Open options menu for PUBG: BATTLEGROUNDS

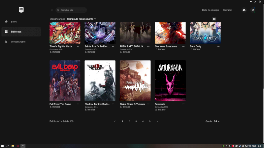click(x=148, y=46)
